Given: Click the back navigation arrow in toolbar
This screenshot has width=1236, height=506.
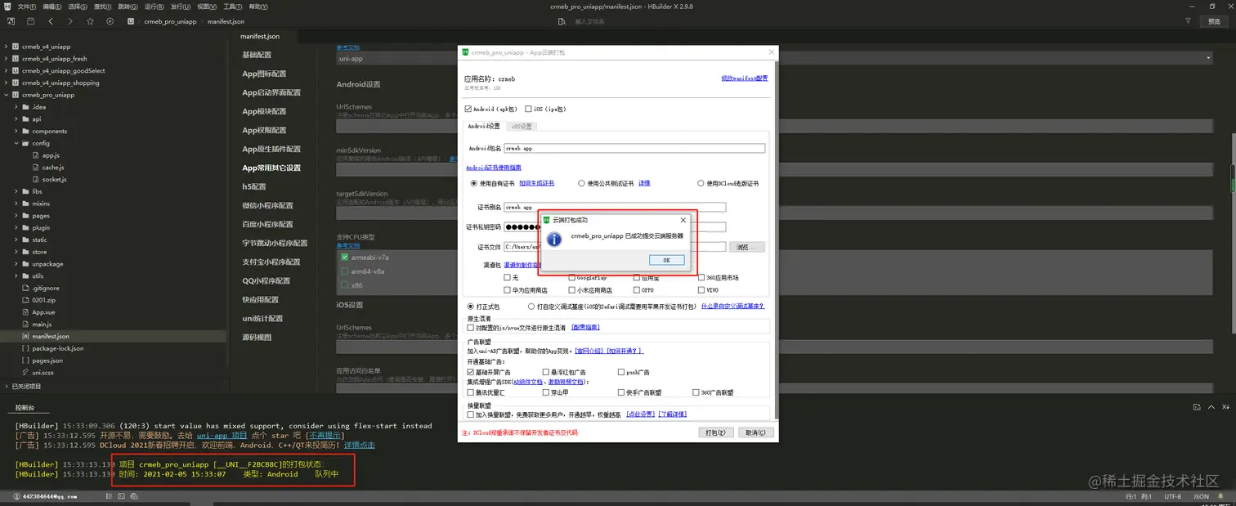Looking at the screenshot, I should click(51, 21).
